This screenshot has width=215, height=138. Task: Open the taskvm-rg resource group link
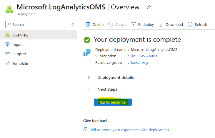[x=139, y=63]
